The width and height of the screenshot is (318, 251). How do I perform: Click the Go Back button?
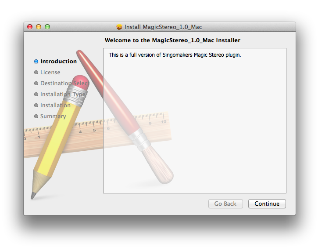pyautogui.click(x=225, y=204)
